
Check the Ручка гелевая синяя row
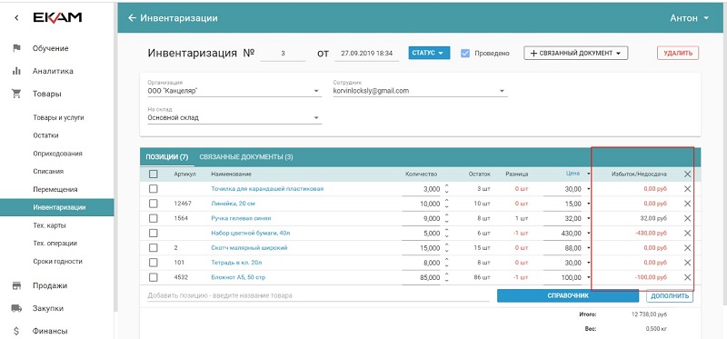coord(153,218)
